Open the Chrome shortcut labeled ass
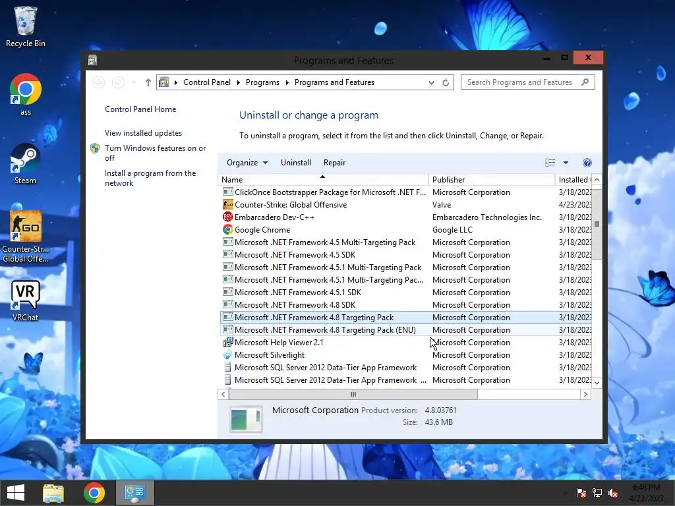The height and width of the screenshot is (506, 675). [x=26, y=94]
